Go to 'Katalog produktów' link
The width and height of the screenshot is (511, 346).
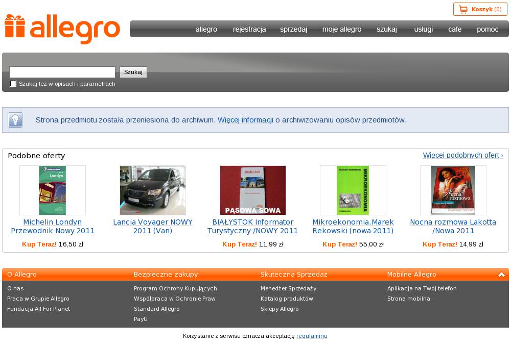(287, 299)
